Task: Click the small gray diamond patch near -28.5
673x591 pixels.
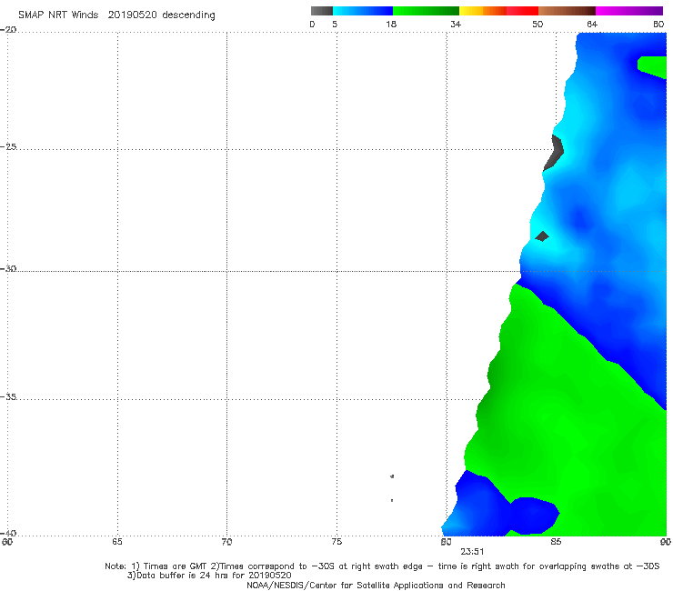Action: [x=542, y=236]
